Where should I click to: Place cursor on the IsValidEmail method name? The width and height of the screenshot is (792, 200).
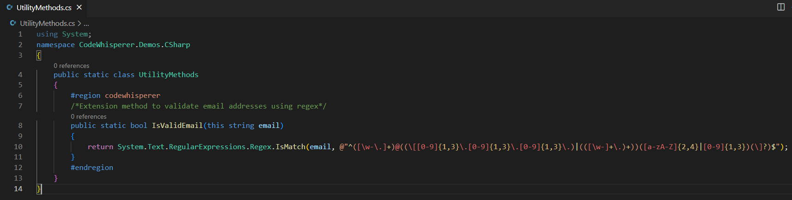[177, 125]
